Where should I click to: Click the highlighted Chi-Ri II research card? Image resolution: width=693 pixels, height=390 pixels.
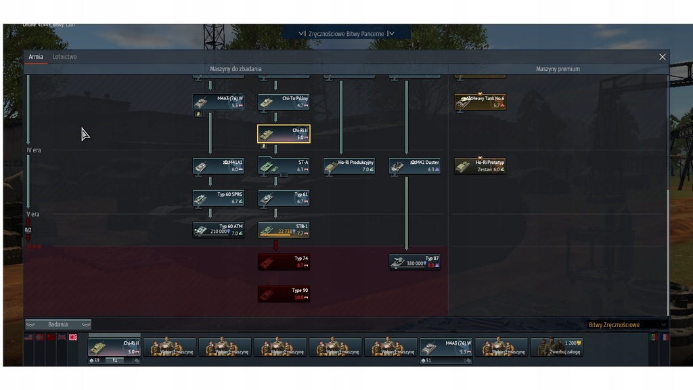point(284,133)
